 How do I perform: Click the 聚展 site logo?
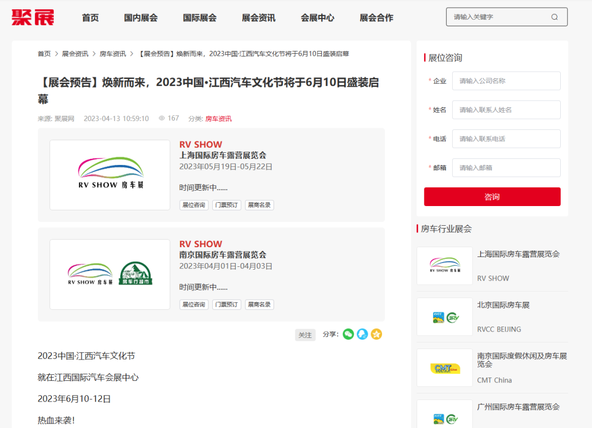coord(33,18)
